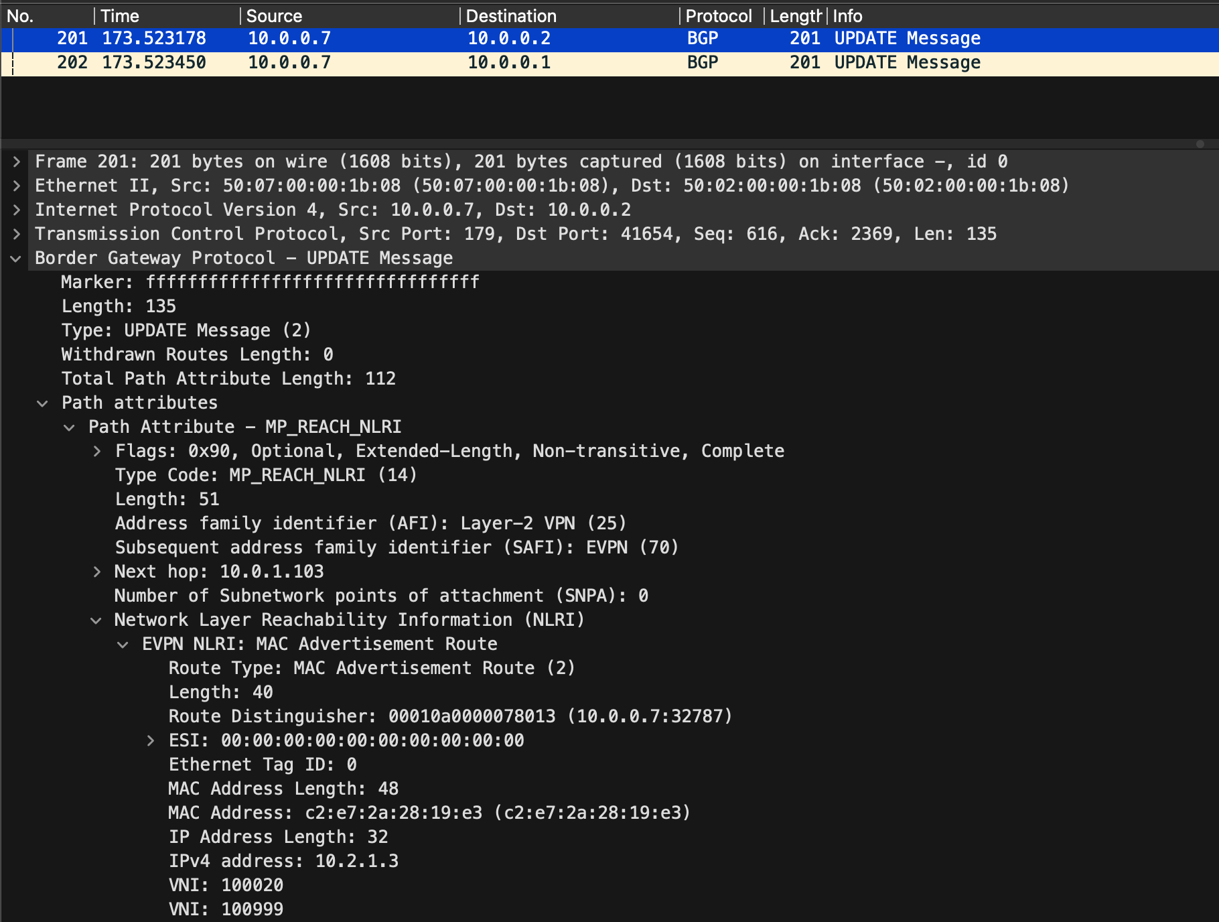This screenshot has height=922, width=1219.
Task: Expand the Next hop: 10.0.1.103 row
Action: 97,572
